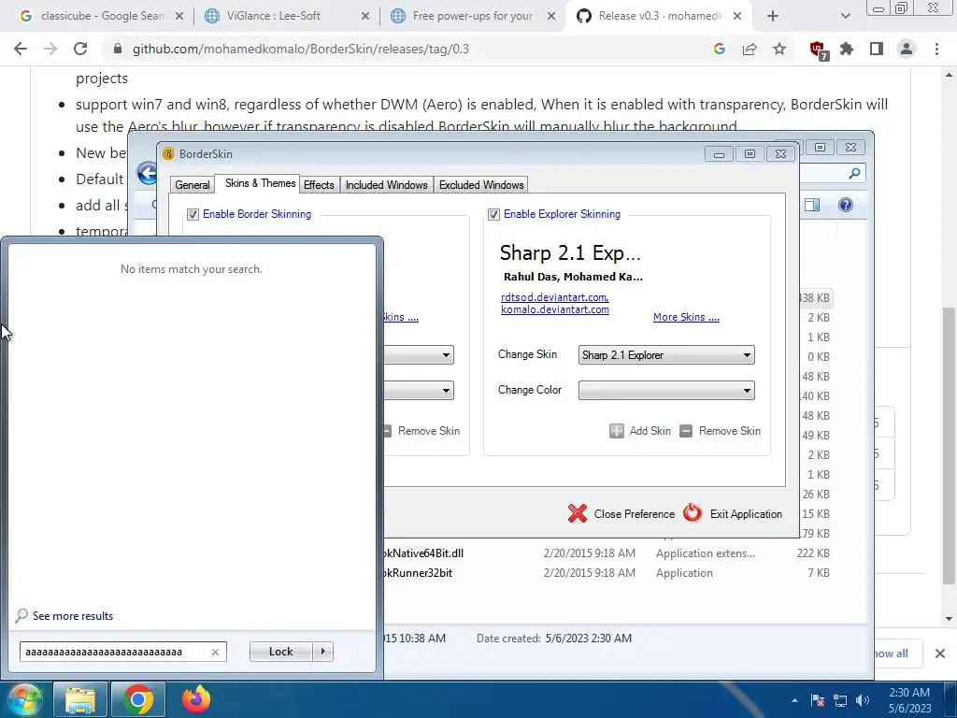Viewport: 957px width, 718px height.
Task: Click More Skins link for Explorer
Action: point(686,317)
